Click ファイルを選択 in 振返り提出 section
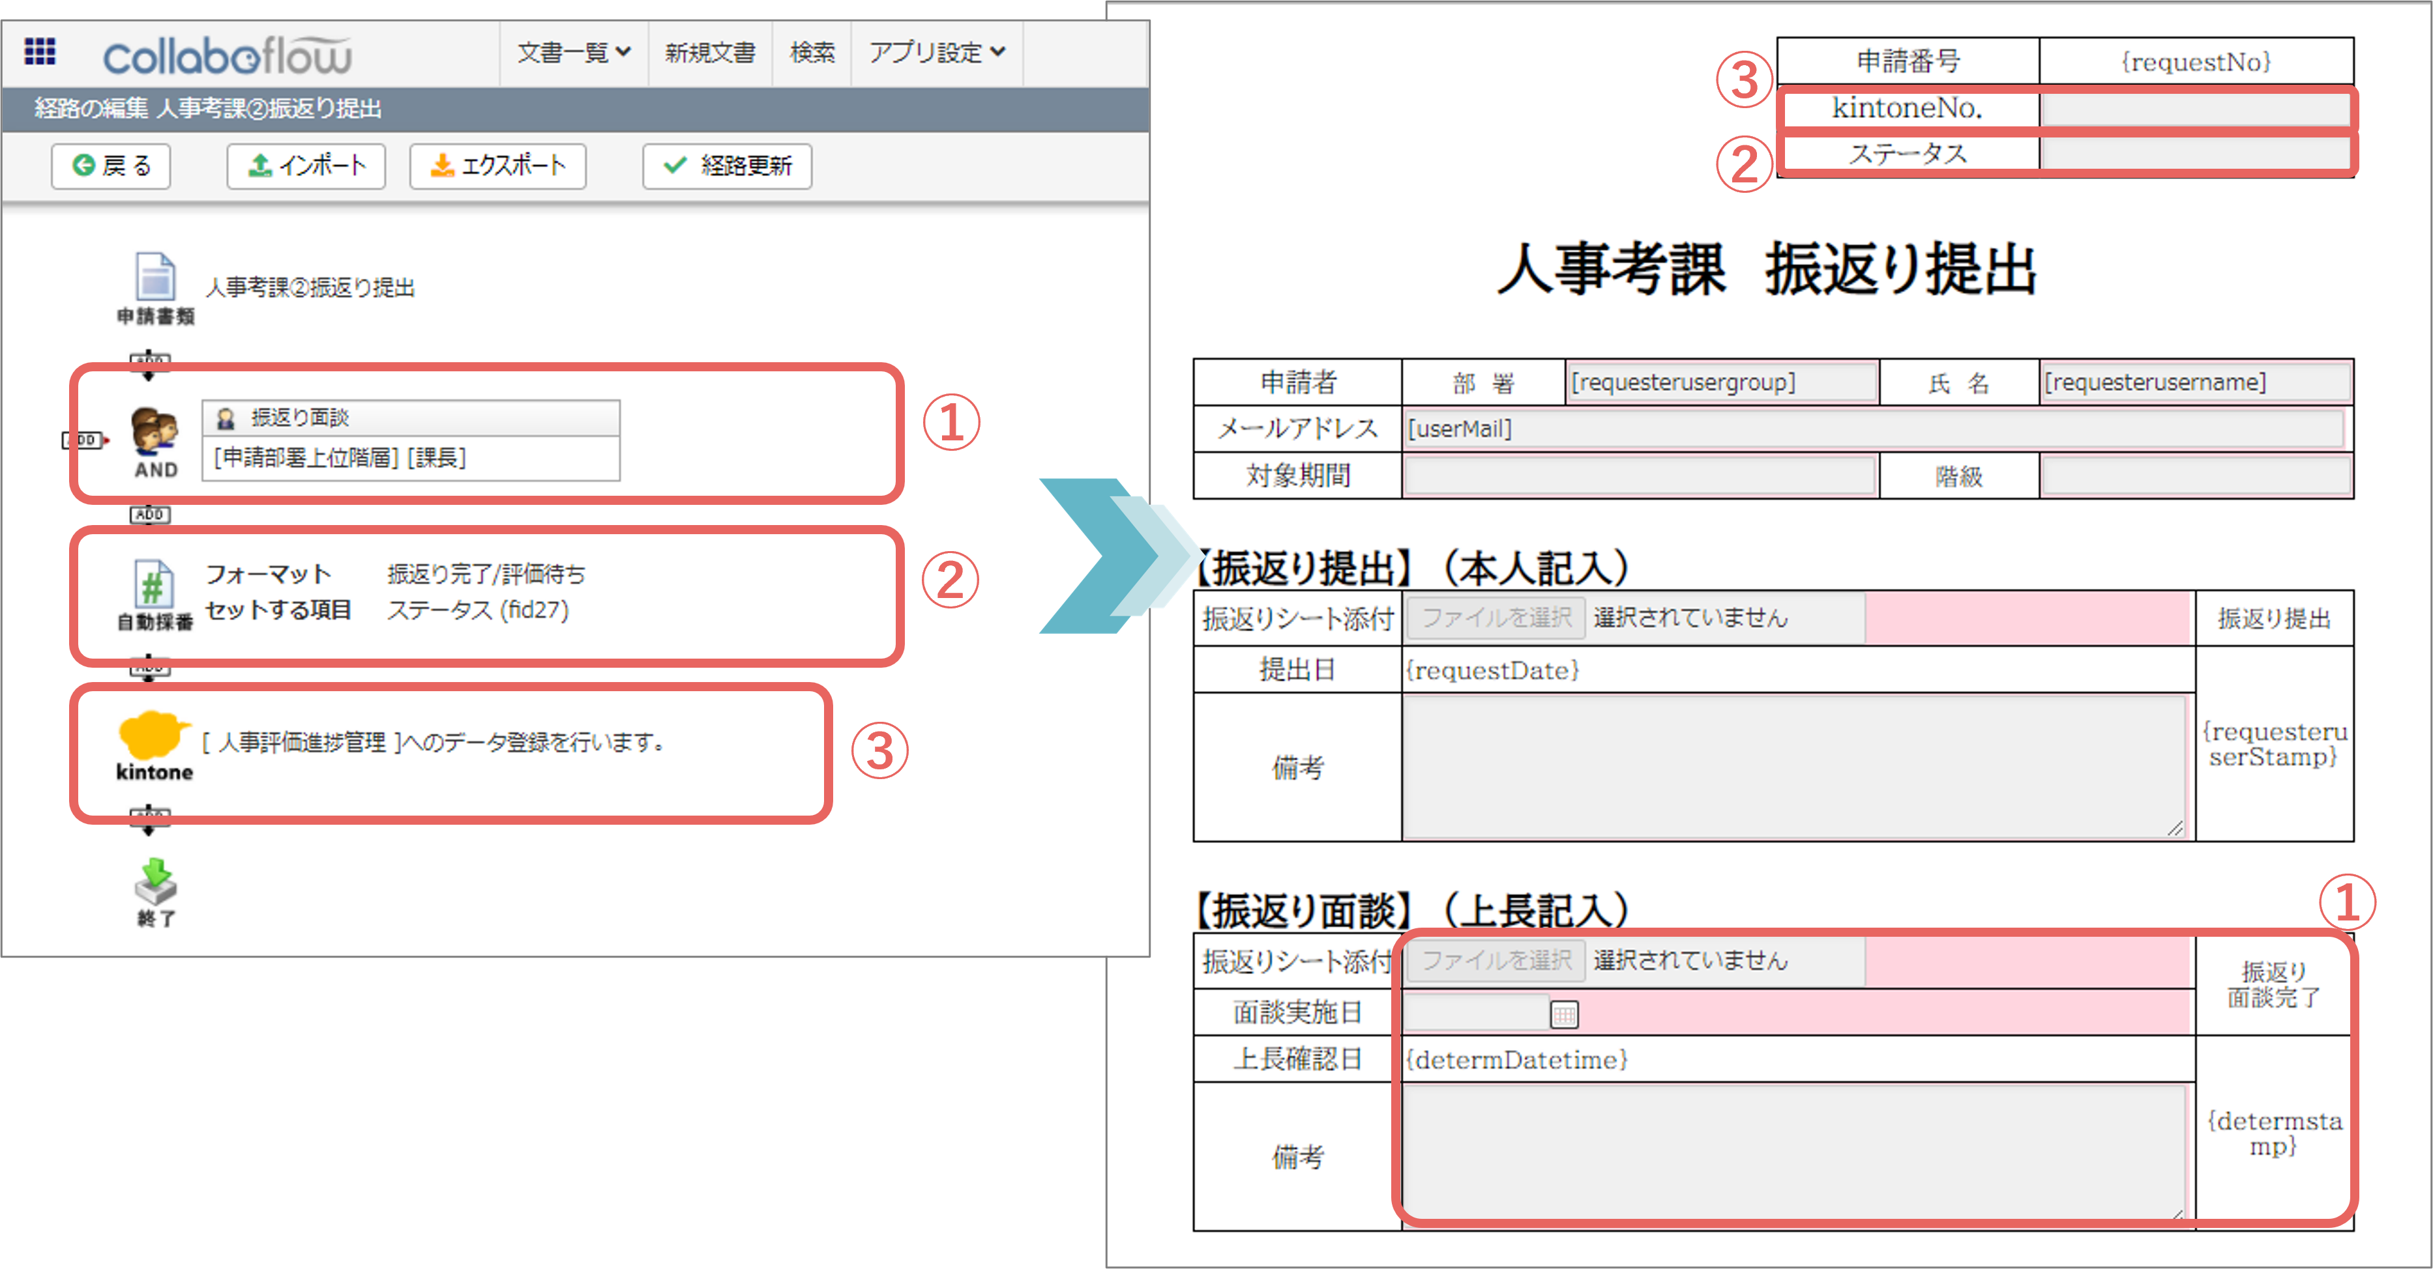The width and height of the screenshot is (2433, 1269). [1496, 618]
